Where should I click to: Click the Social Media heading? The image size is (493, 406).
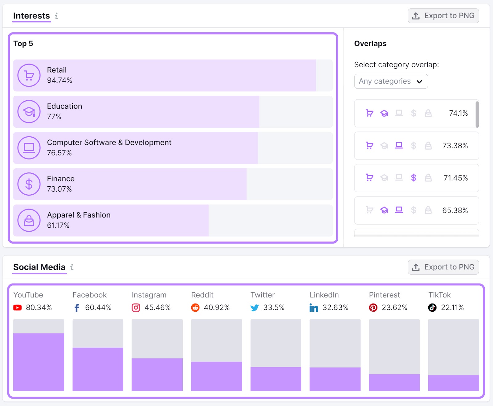coord(39,267)
